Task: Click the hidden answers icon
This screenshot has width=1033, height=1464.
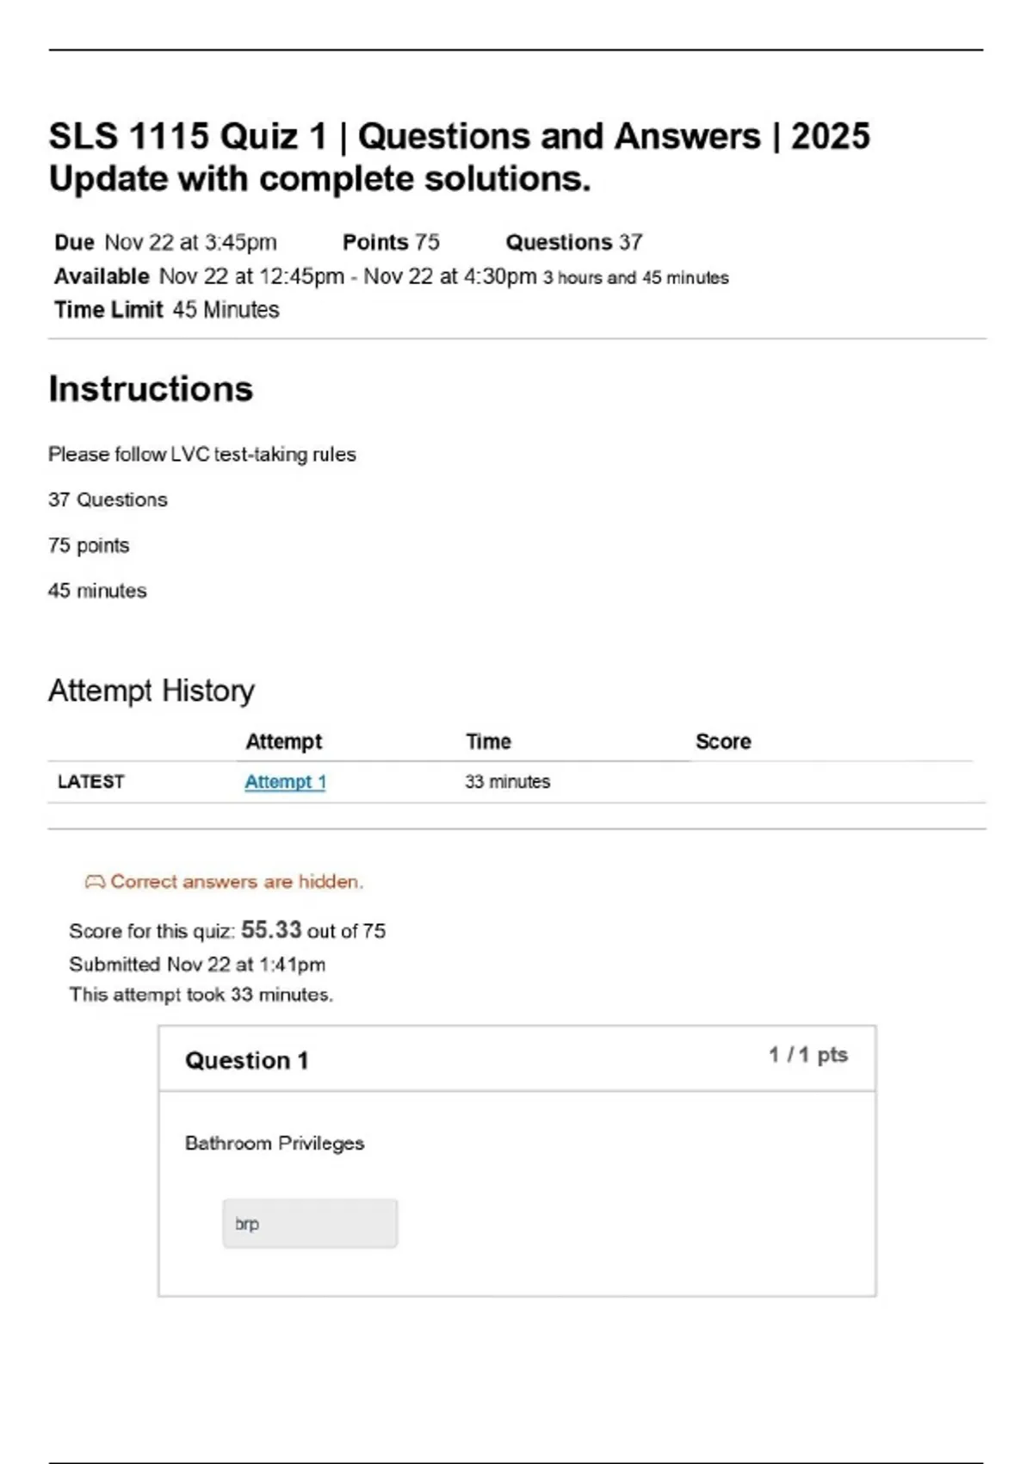Action: [x=95, y=882]
